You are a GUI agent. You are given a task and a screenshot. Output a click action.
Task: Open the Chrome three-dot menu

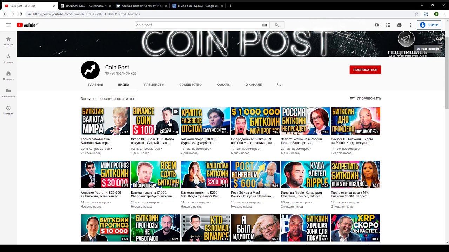[444, 14]
